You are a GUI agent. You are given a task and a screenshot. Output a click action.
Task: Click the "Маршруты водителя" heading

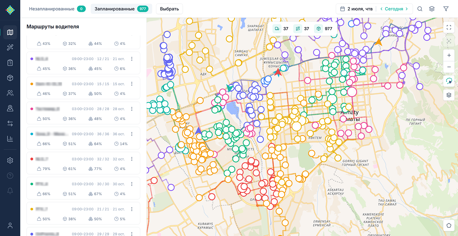[x=53, y=27]
